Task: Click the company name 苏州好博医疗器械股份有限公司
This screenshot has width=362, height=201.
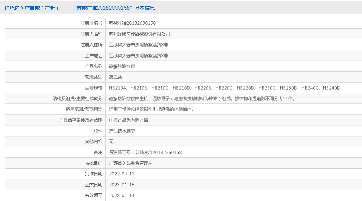Action: [139, 34]
